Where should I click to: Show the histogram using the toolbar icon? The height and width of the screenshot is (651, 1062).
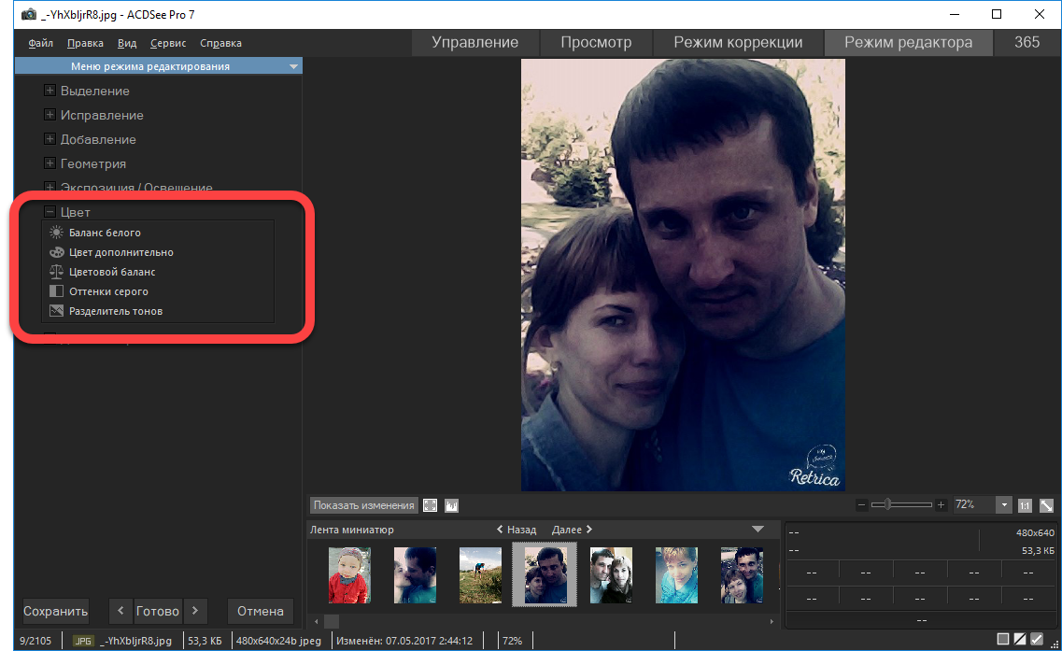click(453, 505)
